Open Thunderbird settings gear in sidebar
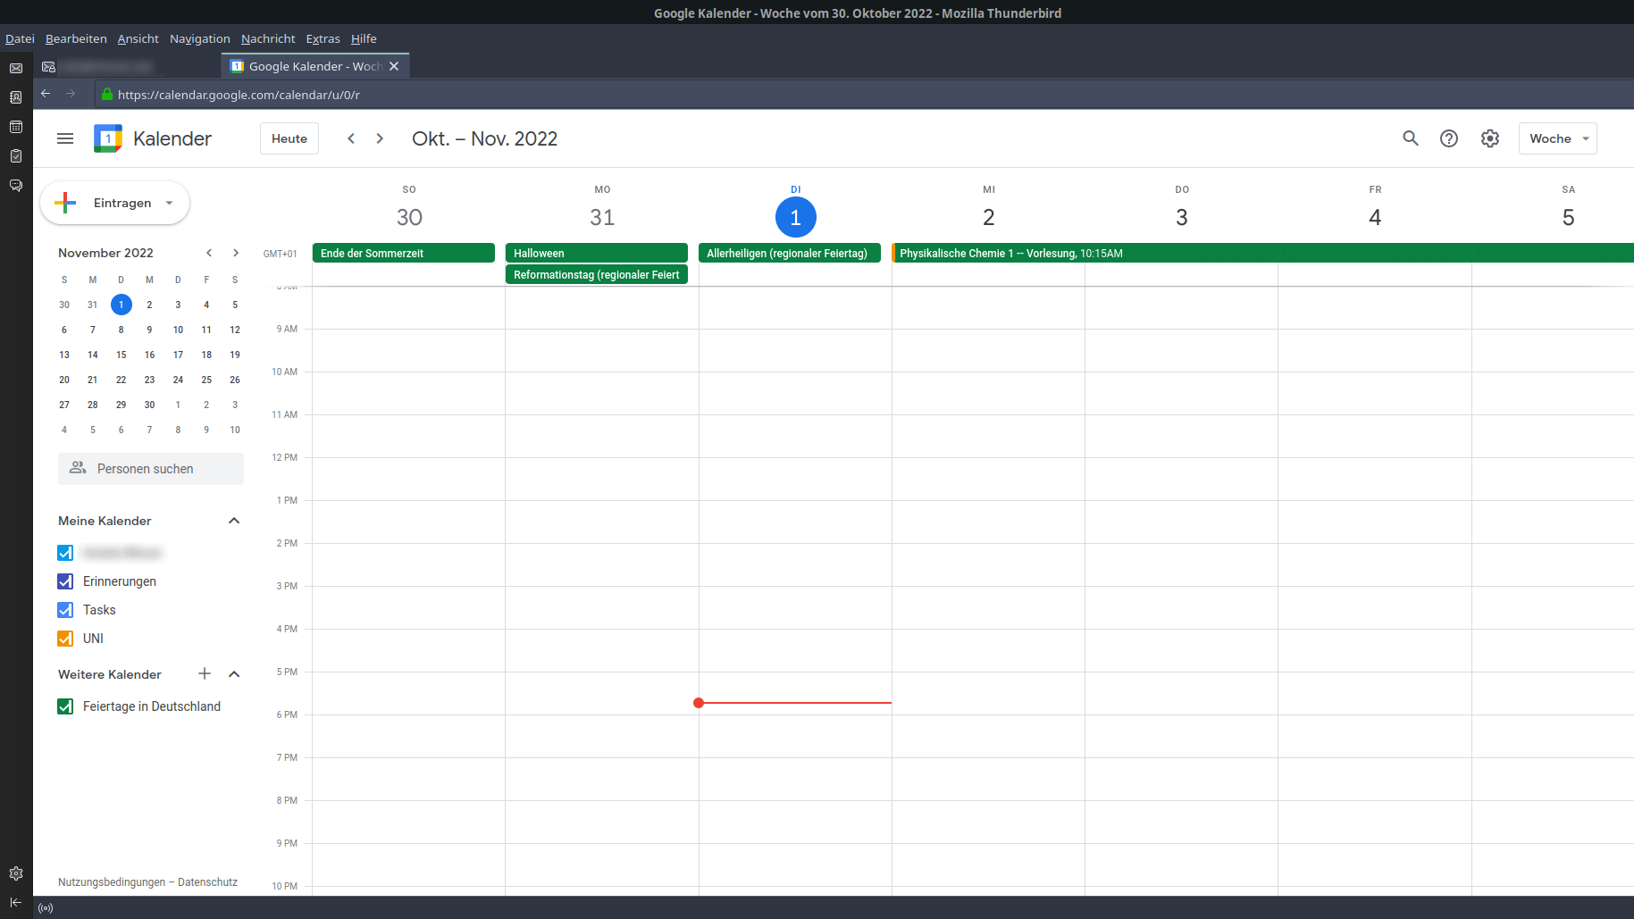The width and height of the screenshot is (1634, 919). tap(16, 873)
